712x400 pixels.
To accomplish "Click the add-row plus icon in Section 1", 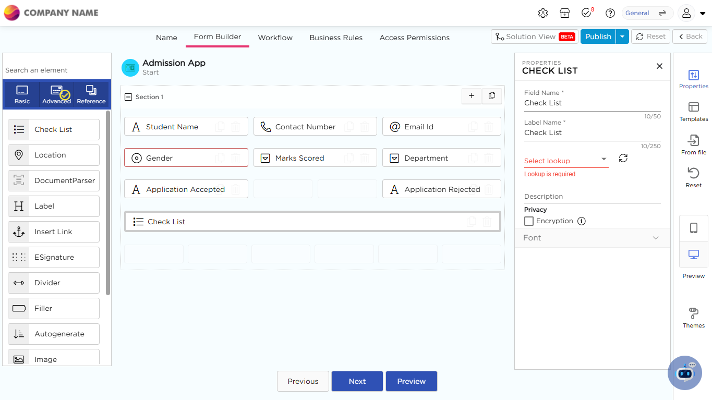I will (x=472, y=96).
